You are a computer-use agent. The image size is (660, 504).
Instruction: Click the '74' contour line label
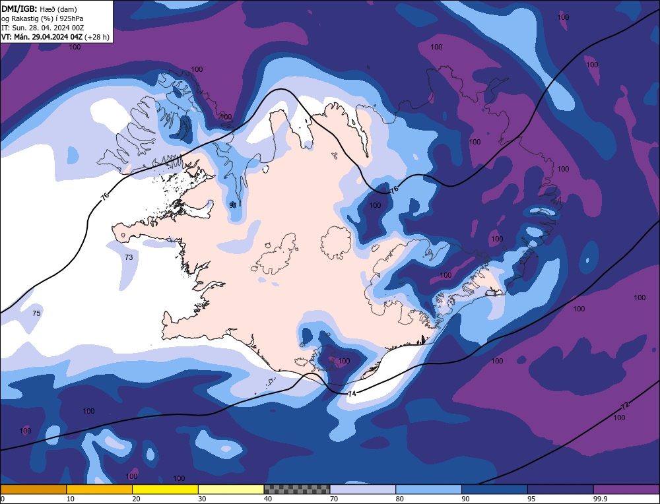tap(352, 394)
